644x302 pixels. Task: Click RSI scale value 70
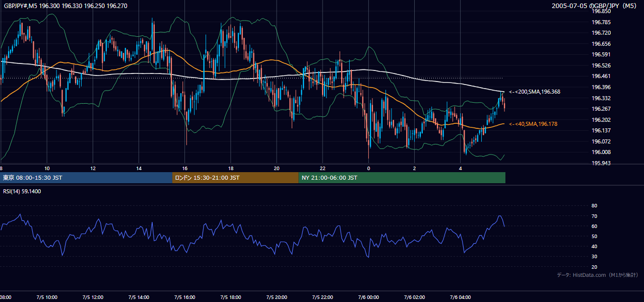tap(594, 216)
